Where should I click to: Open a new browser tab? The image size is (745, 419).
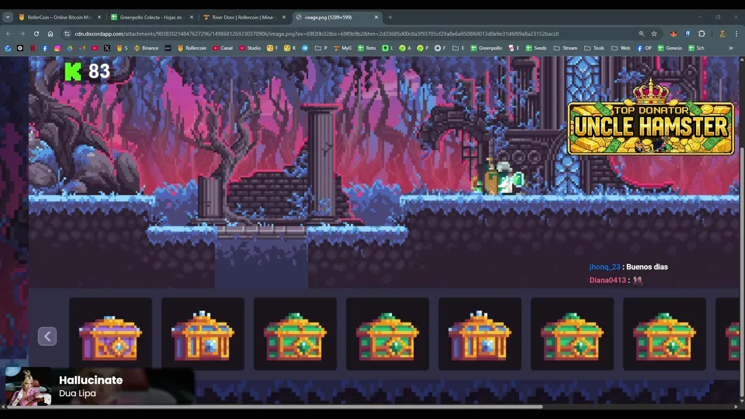[x=390, y=17]
